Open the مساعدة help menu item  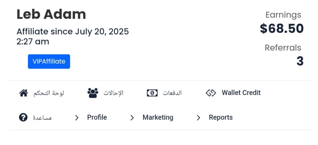tap(42, 118)
